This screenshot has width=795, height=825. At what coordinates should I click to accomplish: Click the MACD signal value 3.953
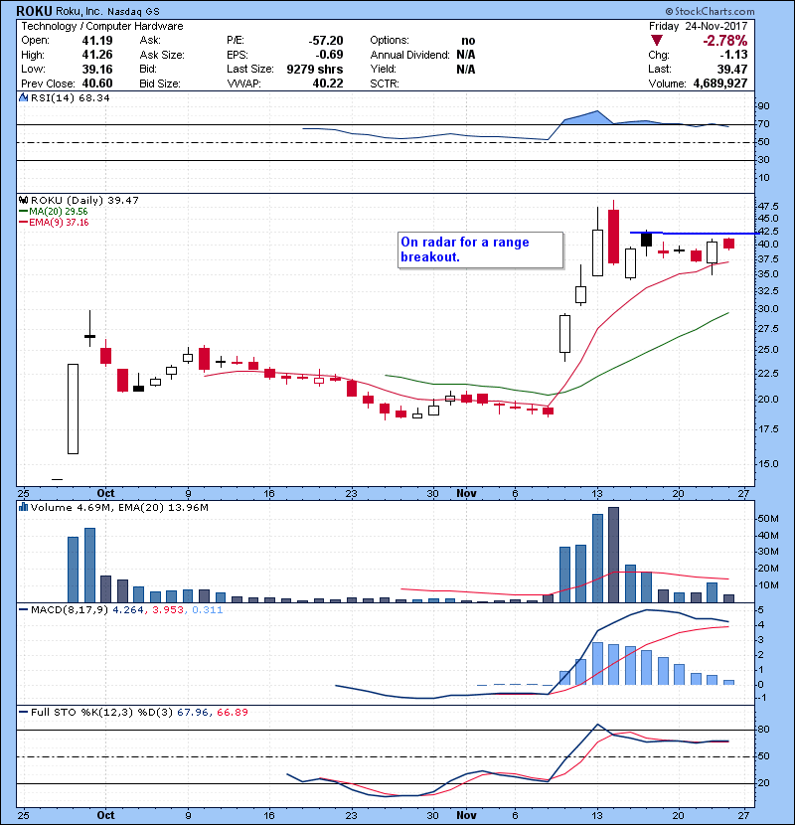[168, 610]
